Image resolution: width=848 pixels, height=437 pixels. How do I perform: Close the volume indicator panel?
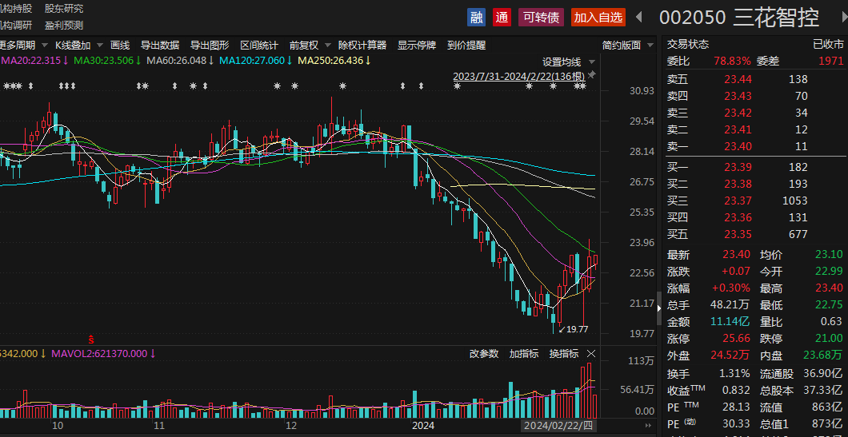pyautogui.click(x=591, y=354)
